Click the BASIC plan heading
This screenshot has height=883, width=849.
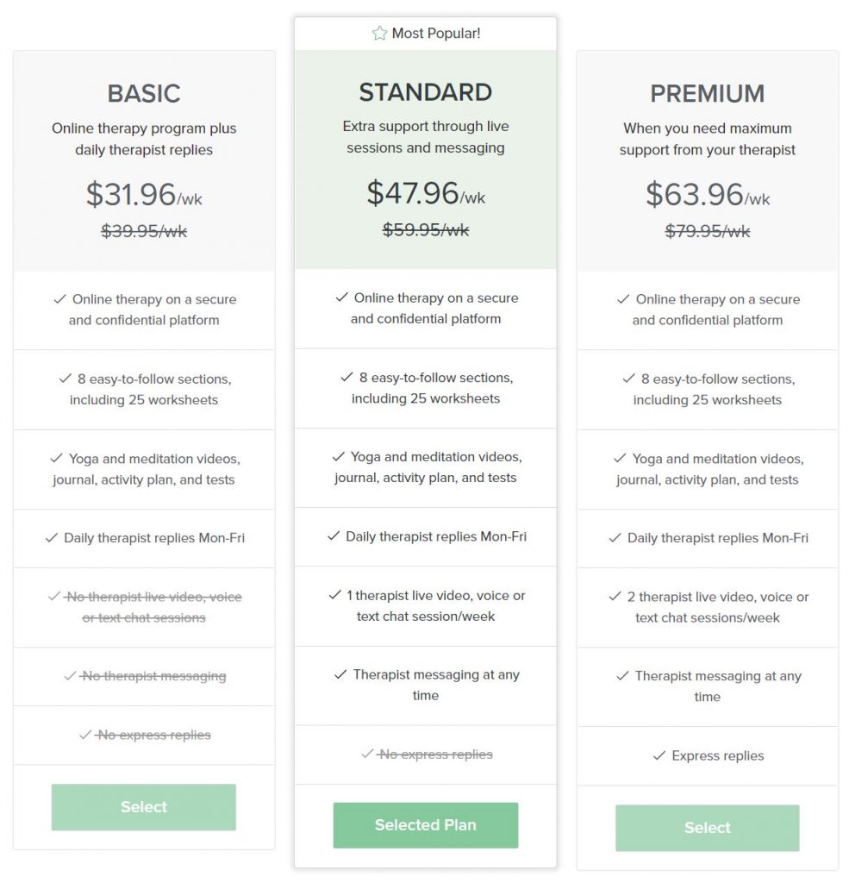(144, 93)
